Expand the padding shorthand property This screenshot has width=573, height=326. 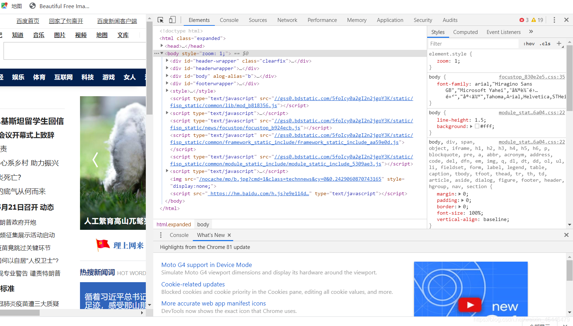463,200
